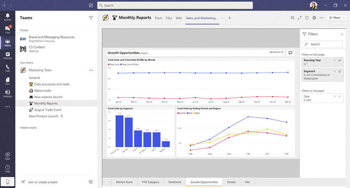Click the Calls icon in sidebar
This screenshot has height=188, width=350.
pyautogui.click(x=7, y=68)
